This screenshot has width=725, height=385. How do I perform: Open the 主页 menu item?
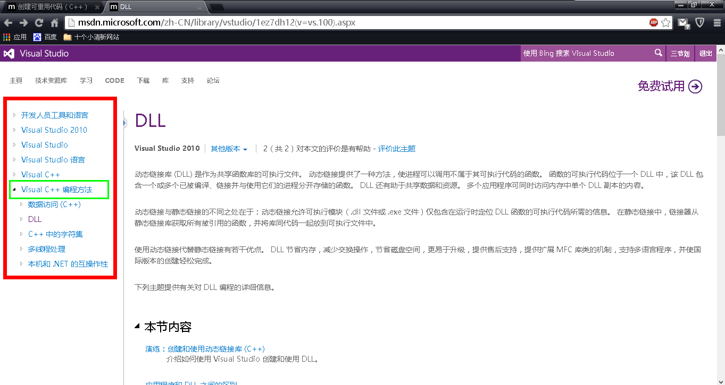16,81
